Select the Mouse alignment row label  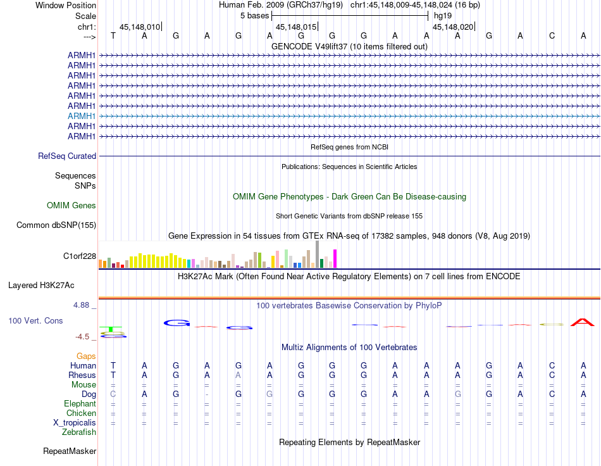coord(84,385)
